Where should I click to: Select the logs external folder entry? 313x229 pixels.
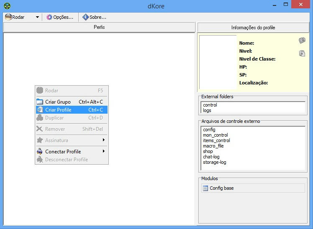[207, 110]
